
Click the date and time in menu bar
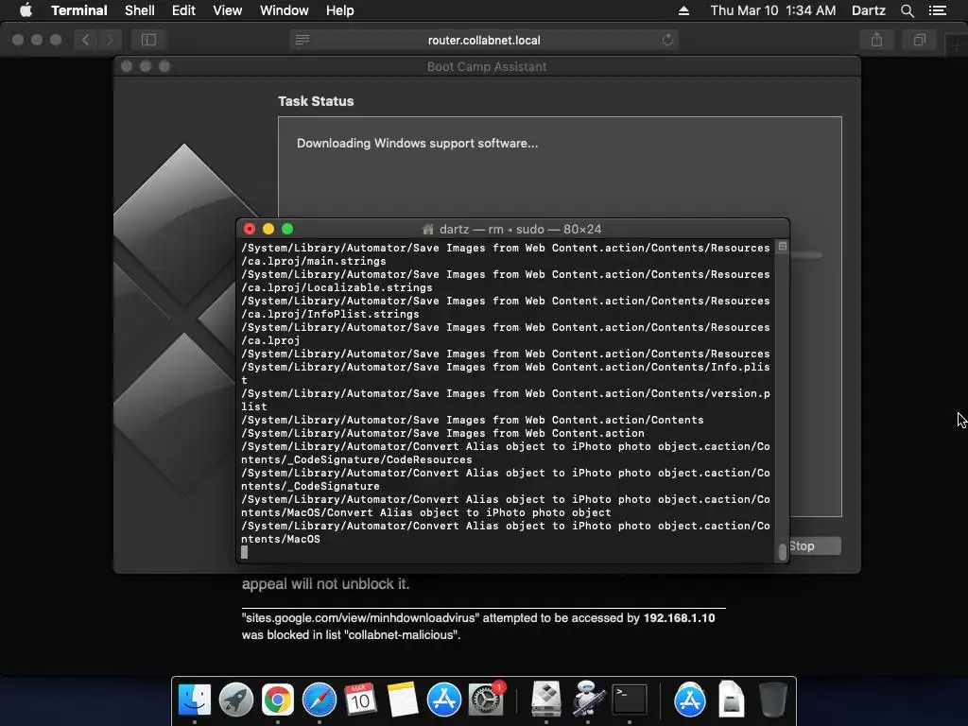(773, 10)
